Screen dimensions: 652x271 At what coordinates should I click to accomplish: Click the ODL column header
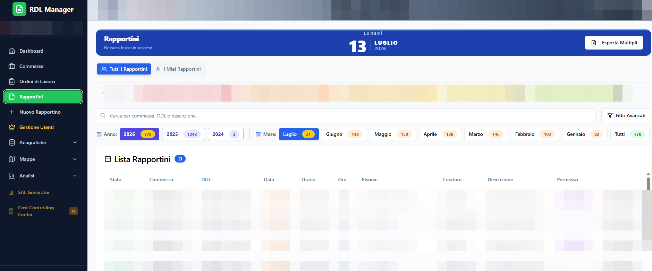206,180
